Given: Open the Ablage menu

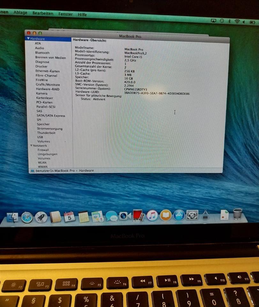Looking at the screenshot, I should point(20,12).
